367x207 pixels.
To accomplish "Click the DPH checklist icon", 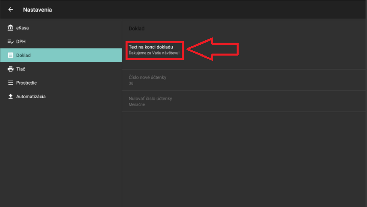I will click(x=10, y=41).
